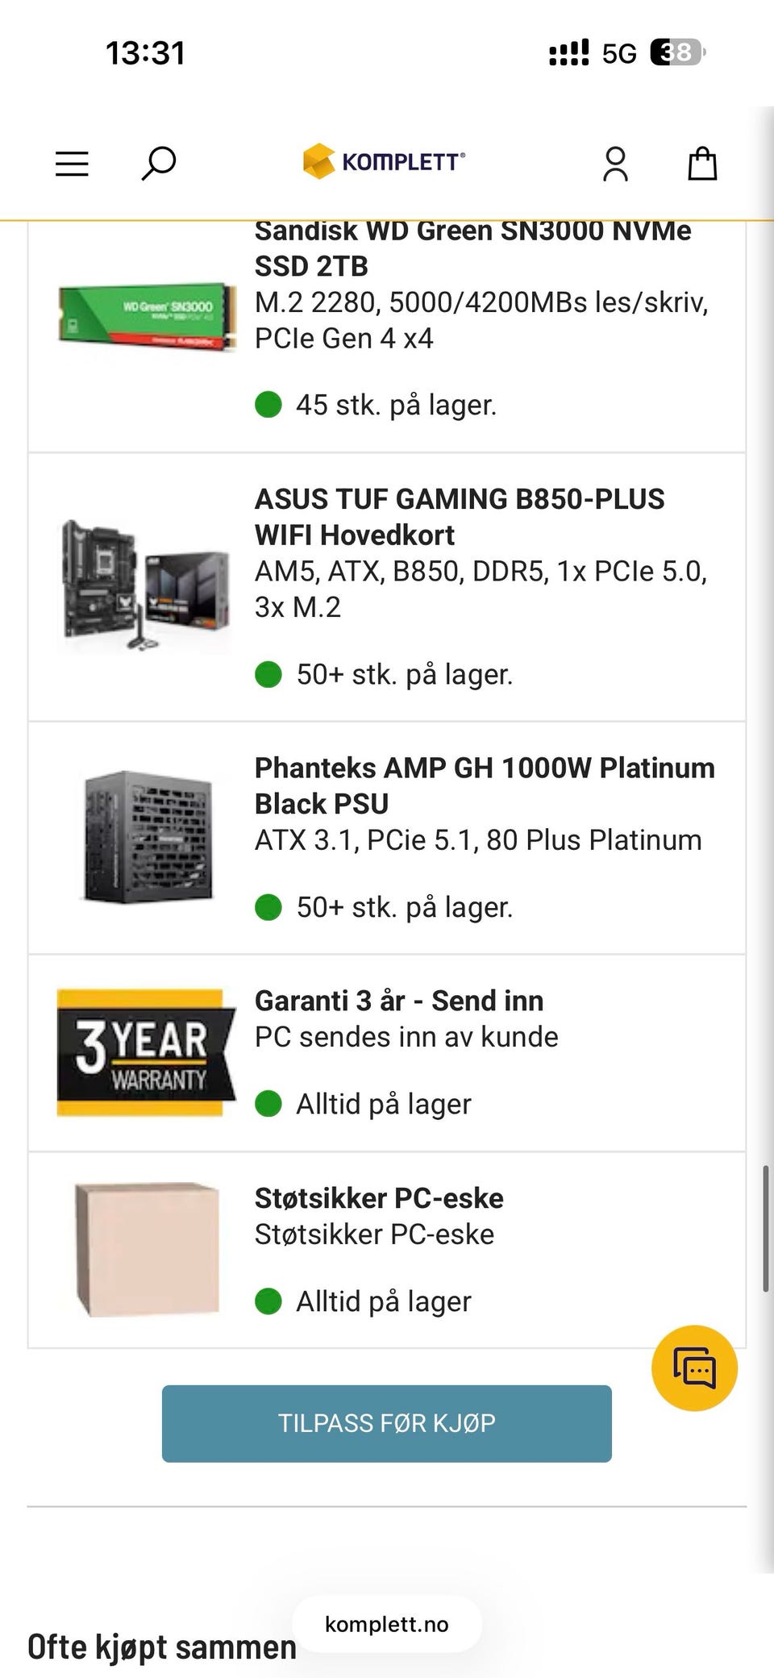The image size is (774, 1678).
Task: Open the shopping bag cart
Action: (702, 164)
